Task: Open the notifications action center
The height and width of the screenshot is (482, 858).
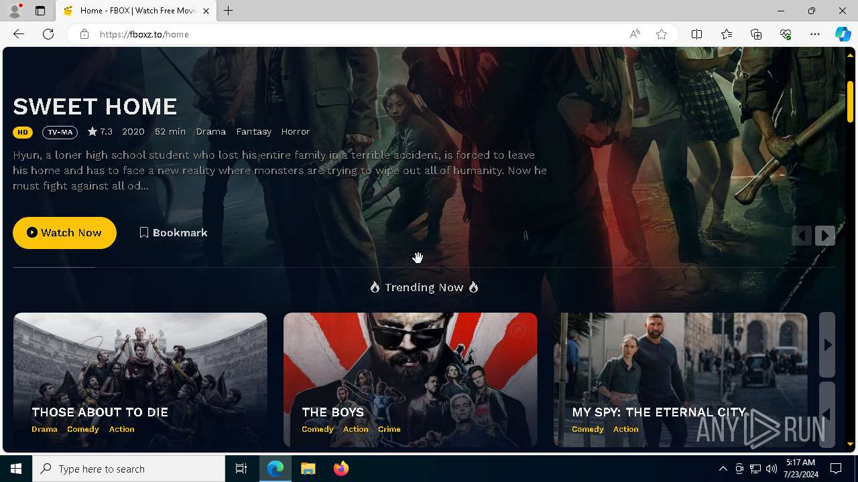Action: tap(836, 469)
